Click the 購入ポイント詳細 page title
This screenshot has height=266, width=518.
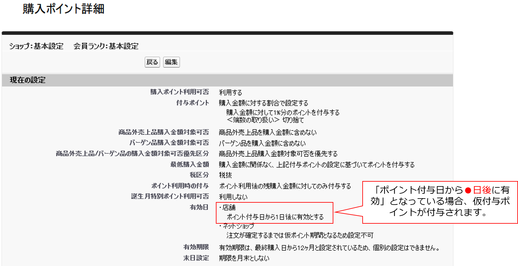click(63, 9)
